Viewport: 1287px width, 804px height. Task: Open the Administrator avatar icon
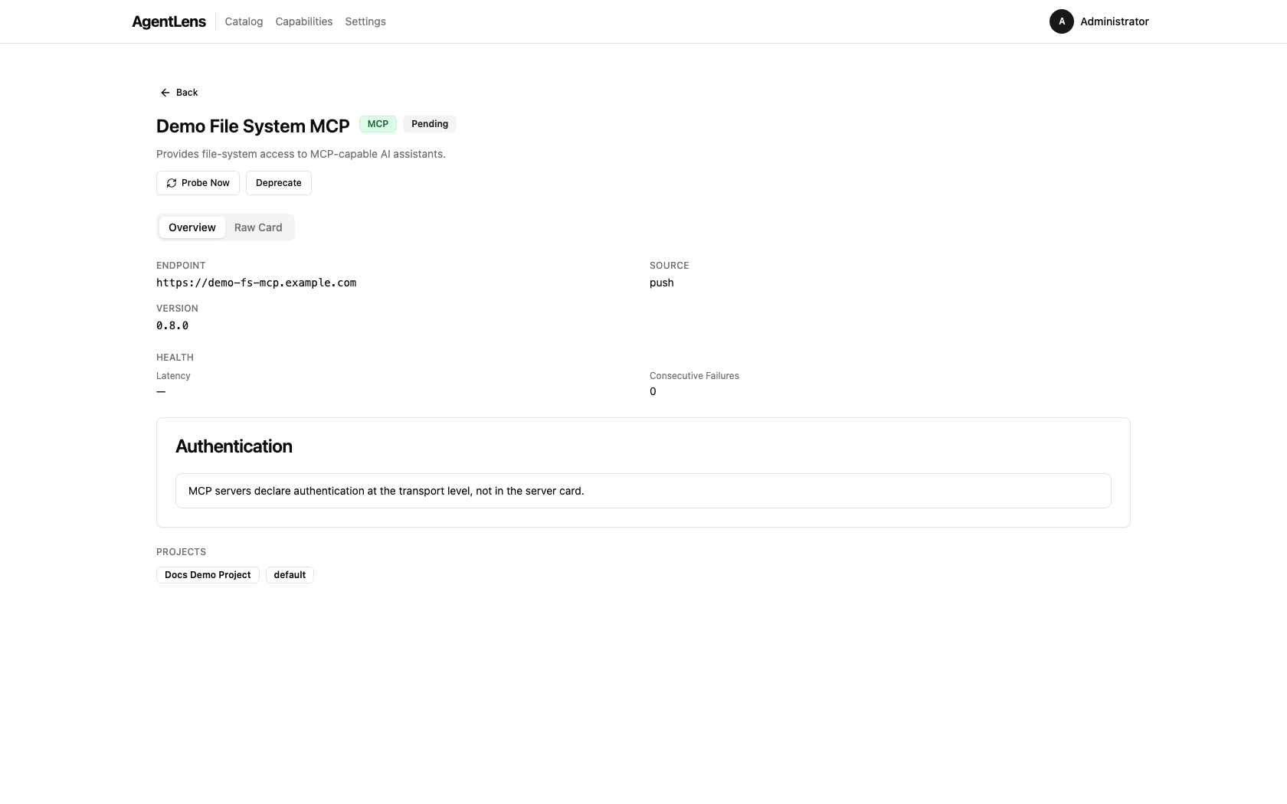click(x=1061, y=21)
